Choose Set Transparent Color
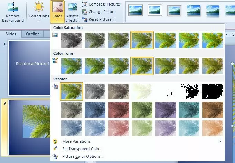Image resolution: width=235 pixels, height=163 pixels. click(x=81, y=149)
